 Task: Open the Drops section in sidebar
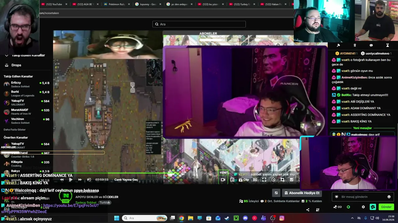tap(16, 65)
